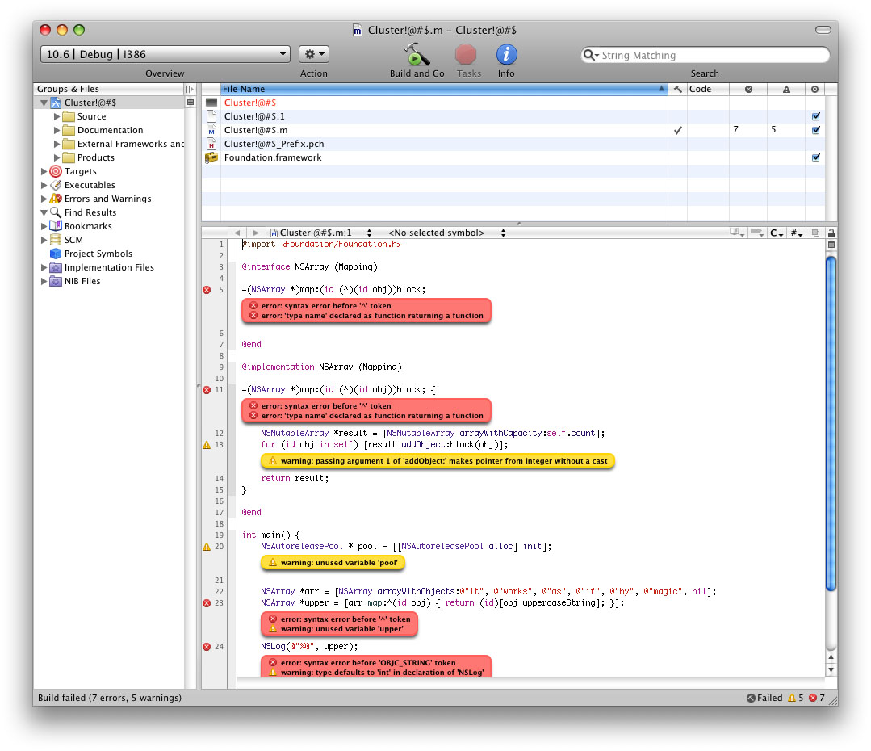Click the red Tasks stop icon
The height and width of the screenshot is (751, 871).
[466, 54]
